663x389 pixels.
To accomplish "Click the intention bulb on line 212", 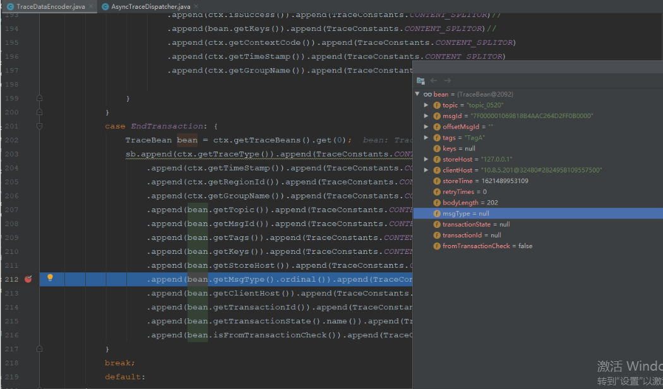I will [51, 278].
